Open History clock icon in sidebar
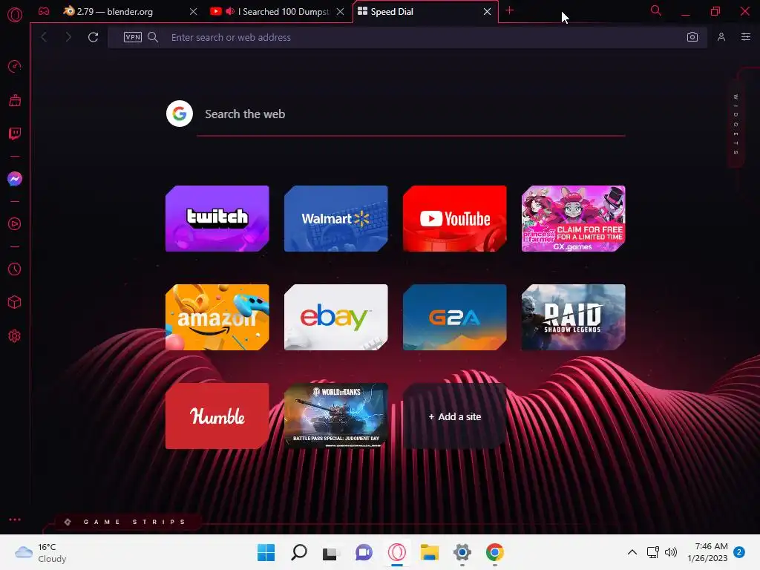This screenshot has width=760, height=570. [x=15, y=269]
